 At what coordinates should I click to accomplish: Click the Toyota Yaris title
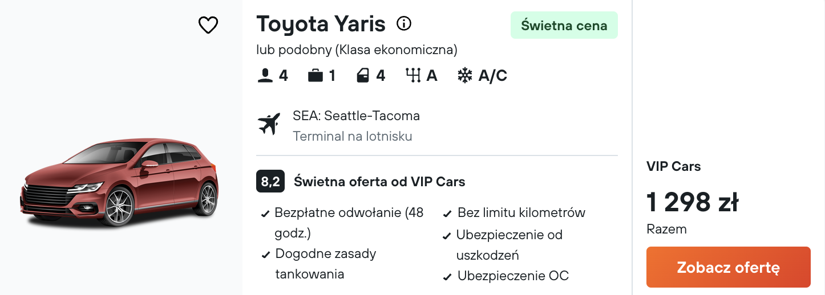click(x=321, y=24)
